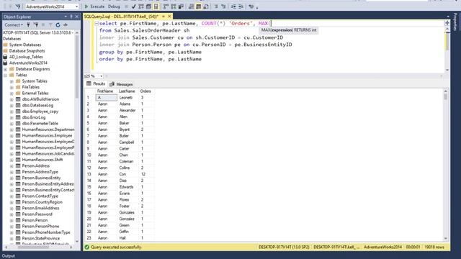The height and width of the screenshot is (259, 461).
Task: Click the query editor vertical scrollbar
Action: 447,49
